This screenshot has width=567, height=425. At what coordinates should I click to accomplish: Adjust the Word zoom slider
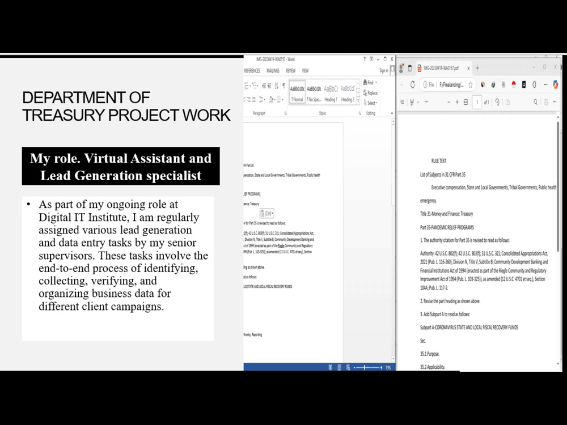coord(365,368)
